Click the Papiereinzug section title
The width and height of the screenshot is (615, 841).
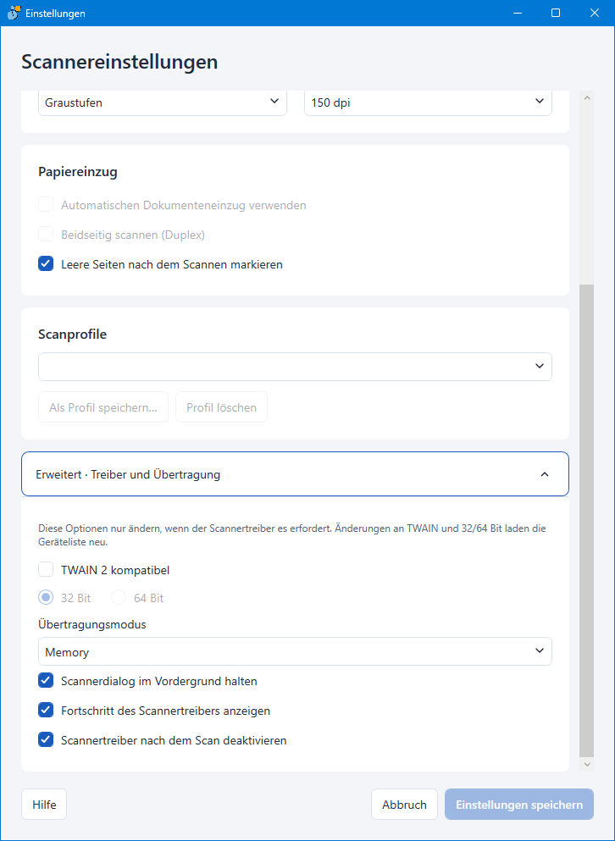pyautogui.click(x=78, y=172)
